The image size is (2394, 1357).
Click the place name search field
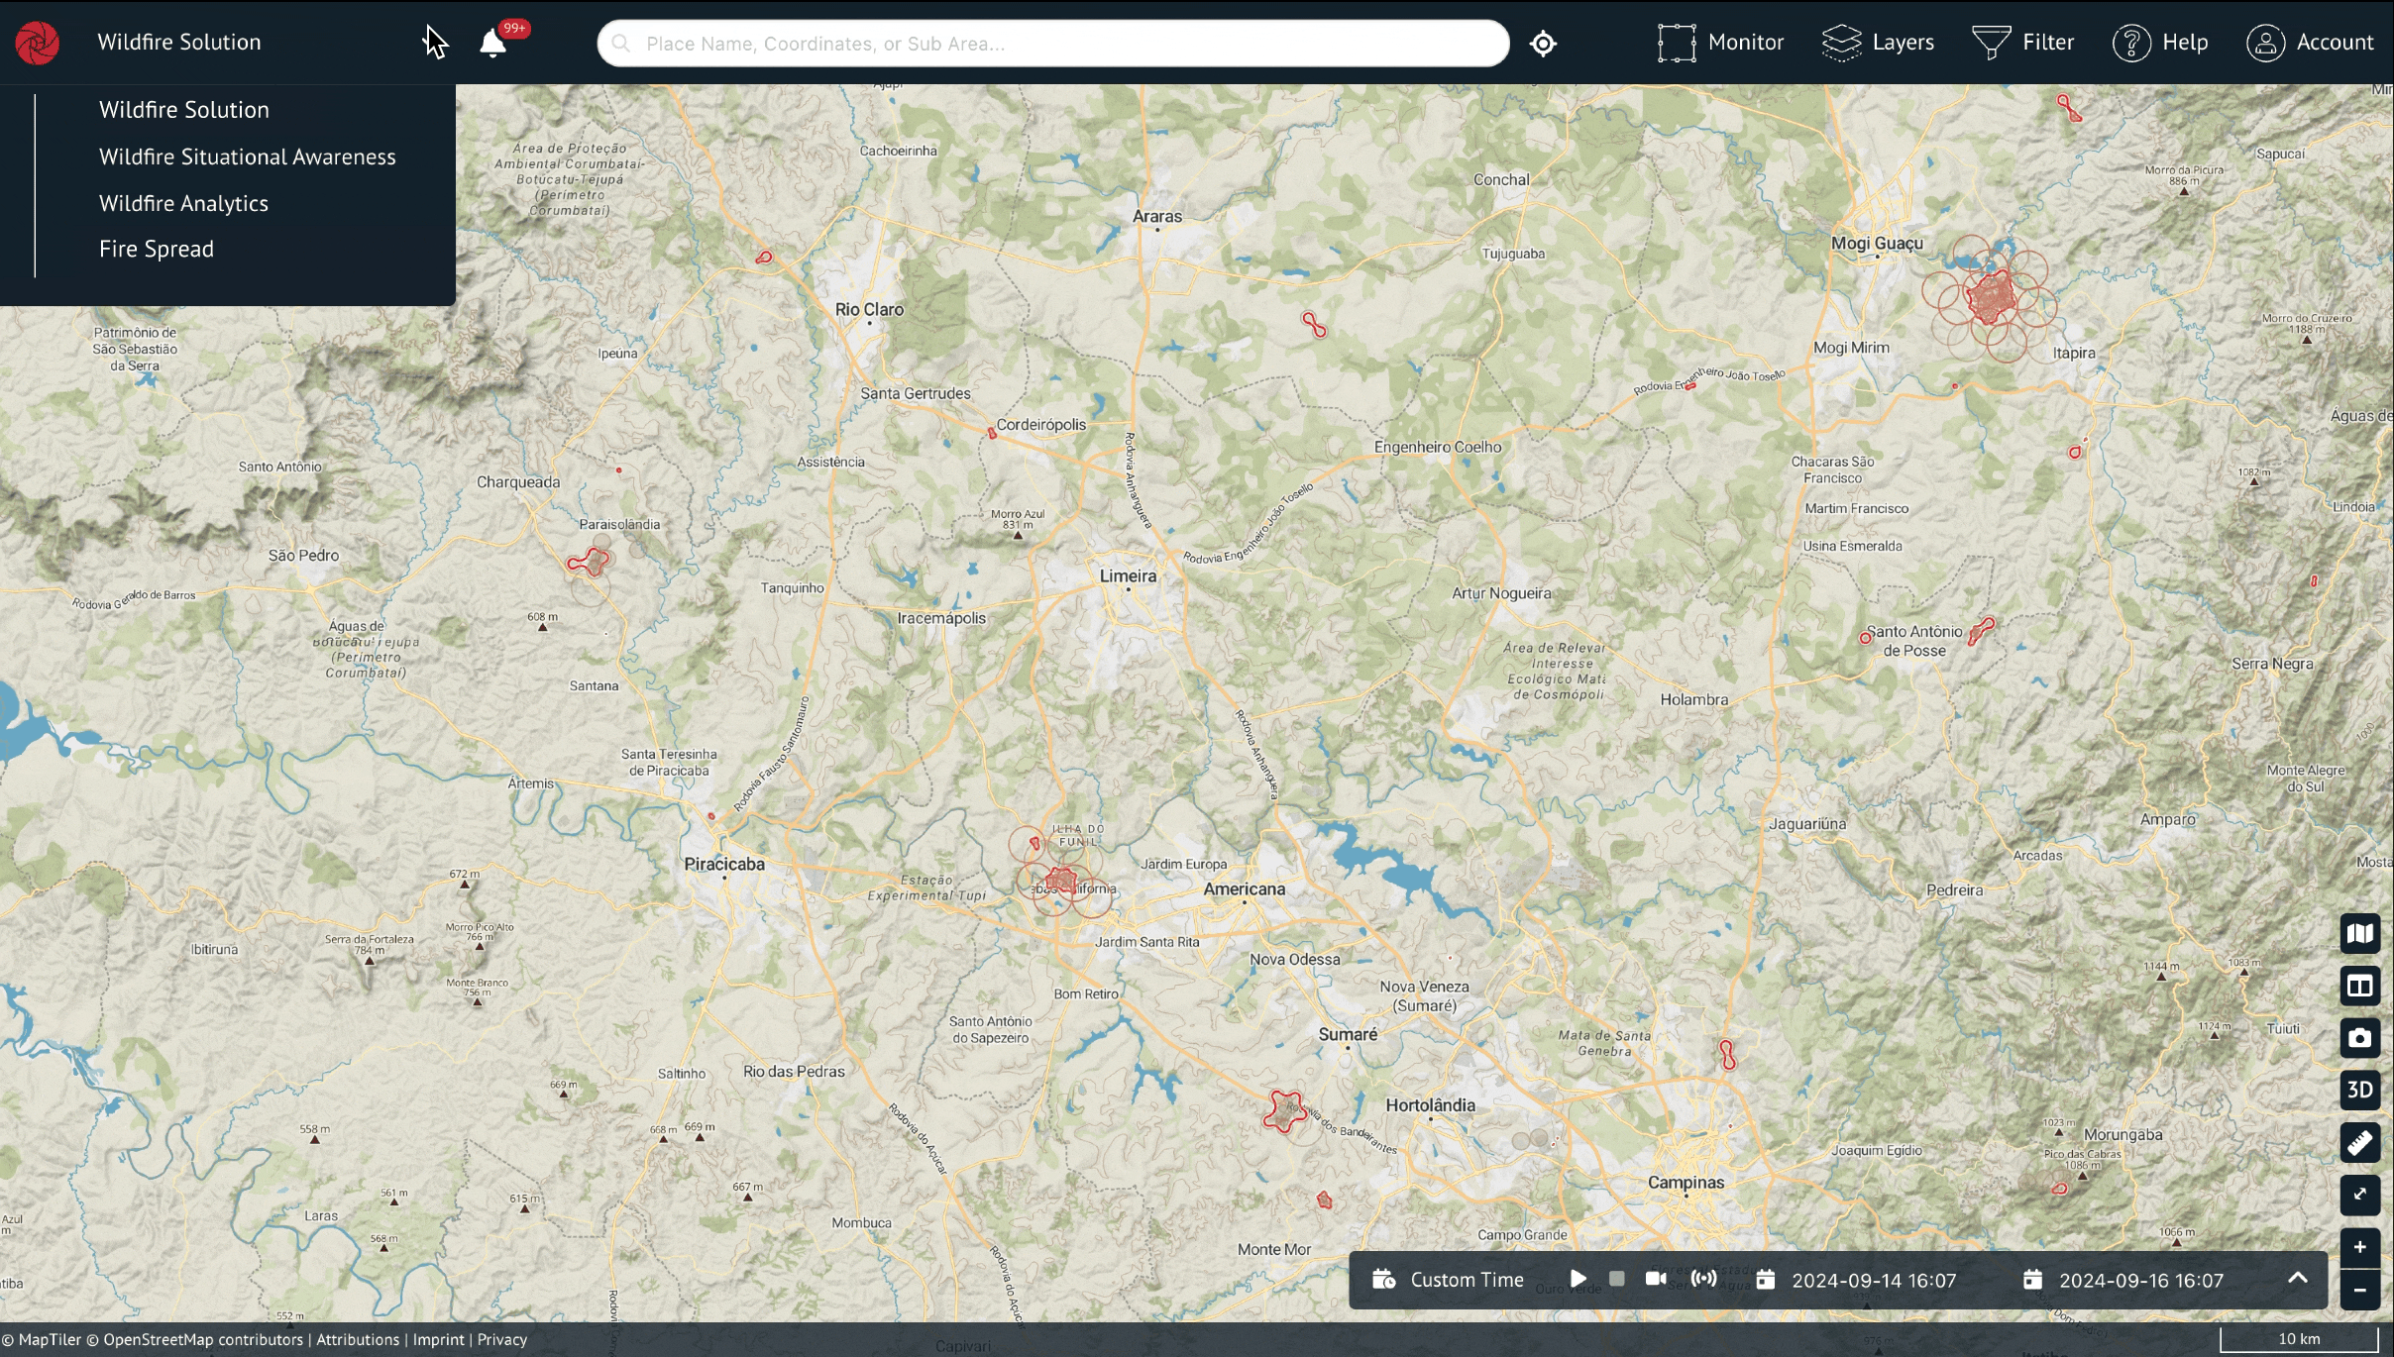click(1053, 44)
